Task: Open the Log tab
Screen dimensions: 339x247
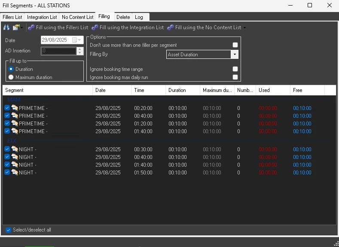Action: [139, 17]
